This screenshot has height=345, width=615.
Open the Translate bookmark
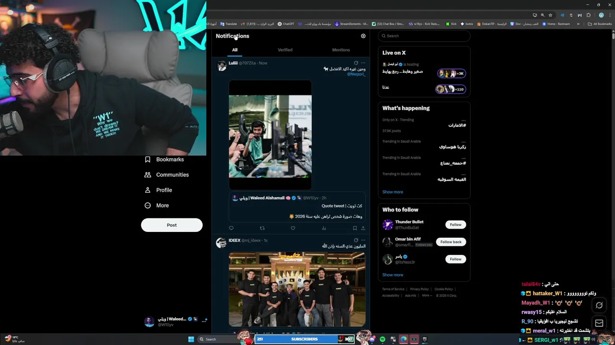tap(229, 24)
